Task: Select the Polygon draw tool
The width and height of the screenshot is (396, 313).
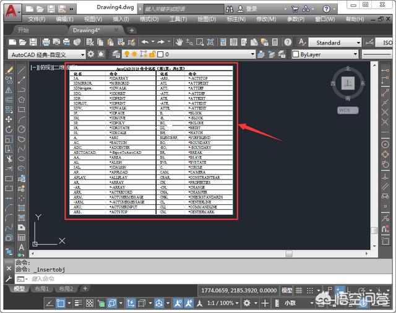Action: click(x=22, y=100)
